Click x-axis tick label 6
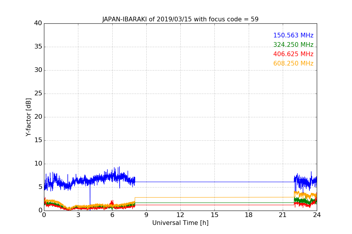This screenshot has height=234, width=352. point(112,215)
